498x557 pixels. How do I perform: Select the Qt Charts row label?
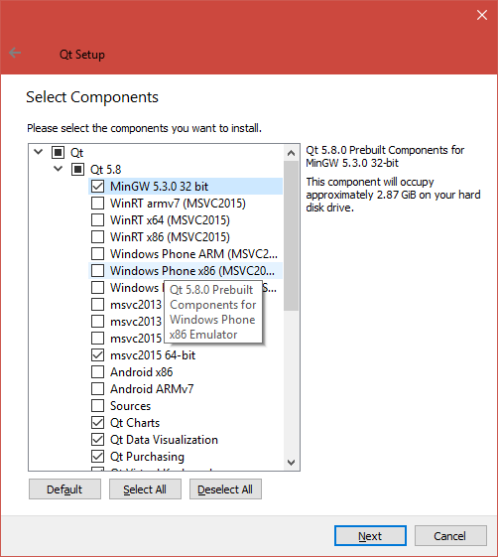click(135, 423)
